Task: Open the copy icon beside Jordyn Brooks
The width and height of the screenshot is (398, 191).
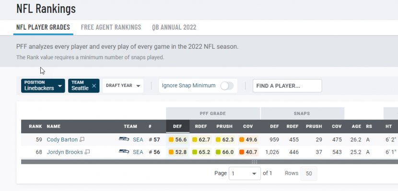Action: click(87, 152)
